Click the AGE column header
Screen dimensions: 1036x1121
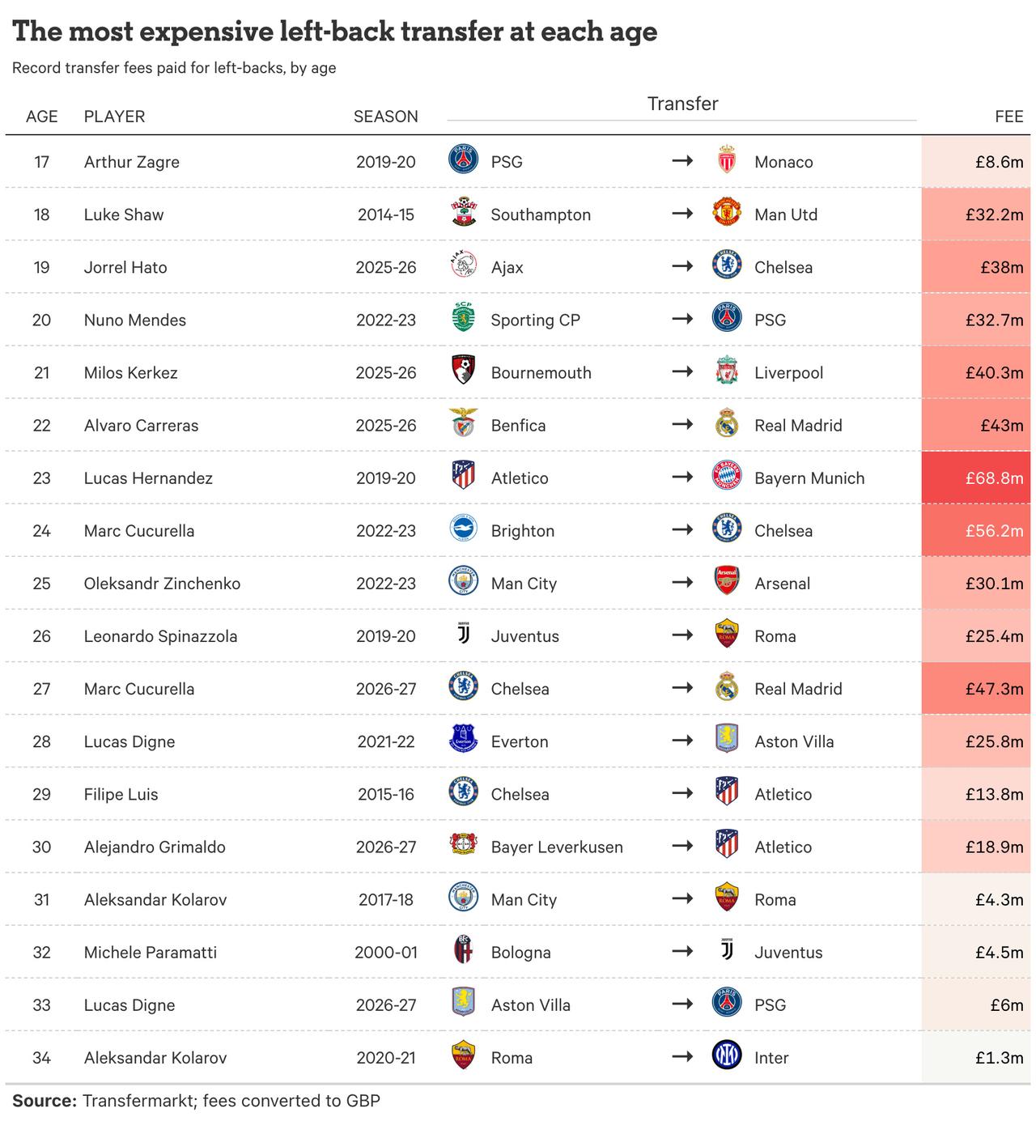click(42, 117)
